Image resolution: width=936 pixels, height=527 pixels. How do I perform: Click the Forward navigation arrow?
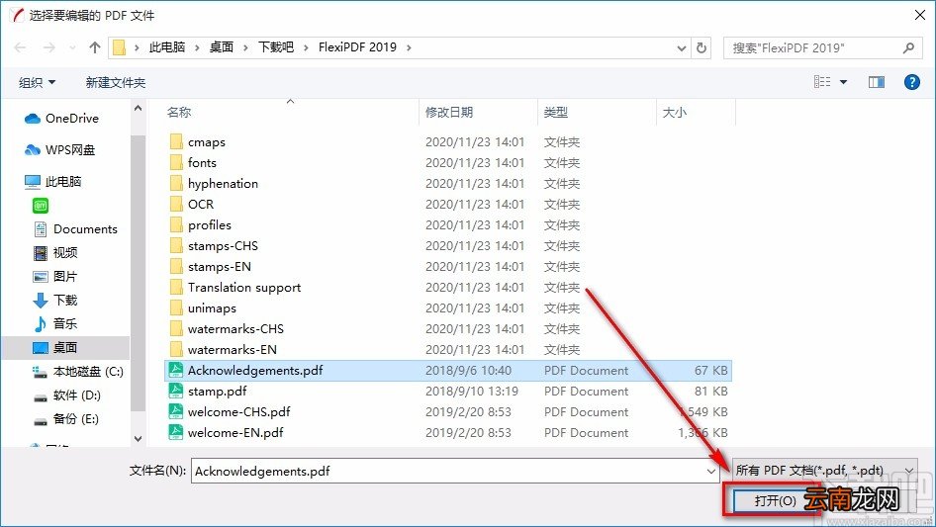tap(48, 47)
